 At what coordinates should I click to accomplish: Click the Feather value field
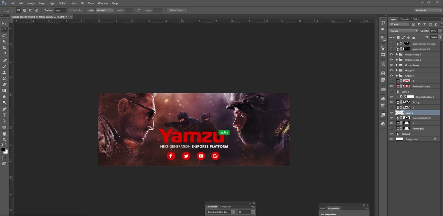tap(60, 10)
